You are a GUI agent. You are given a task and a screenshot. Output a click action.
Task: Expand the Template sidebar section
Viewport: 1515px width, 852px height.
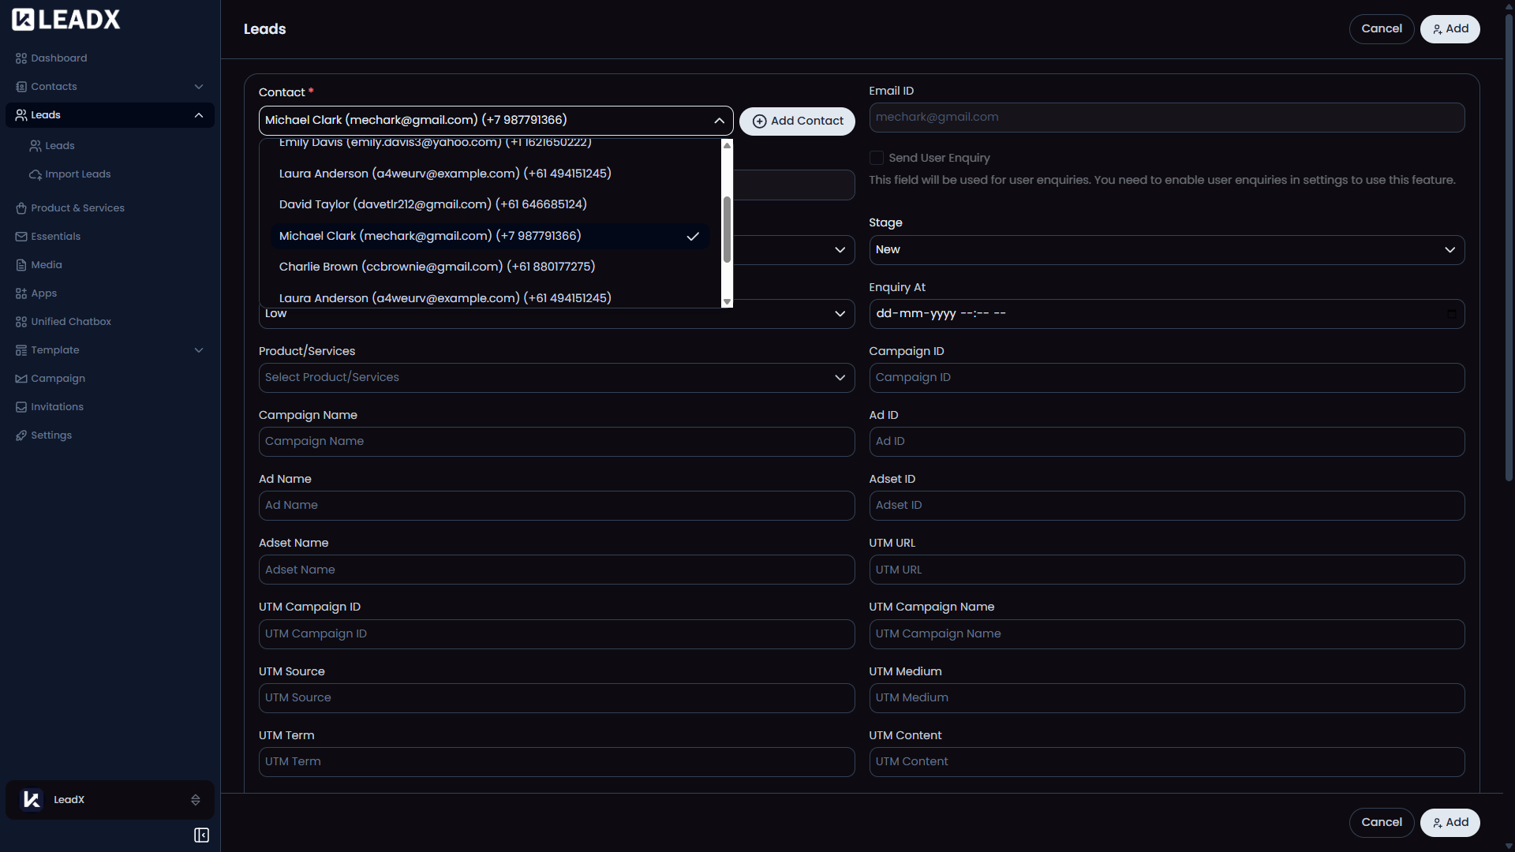tap(199, 350)
